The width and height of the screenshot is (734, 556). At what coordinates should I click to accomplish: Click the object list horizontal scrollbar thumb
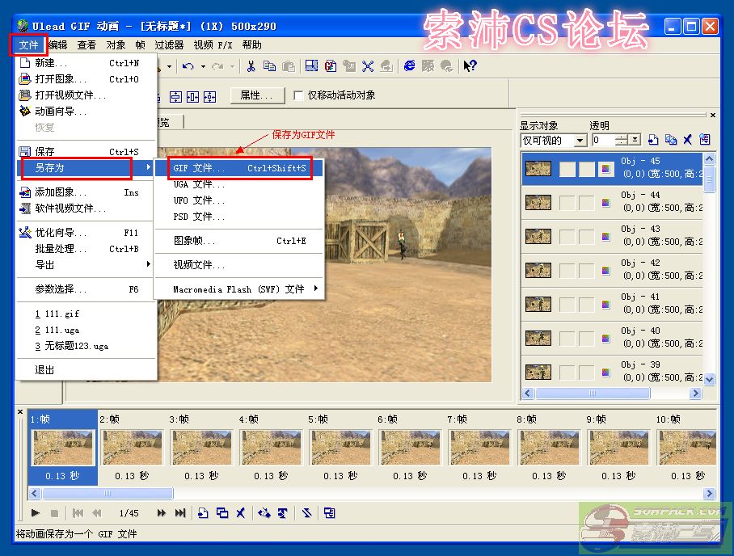pos(593,393)
